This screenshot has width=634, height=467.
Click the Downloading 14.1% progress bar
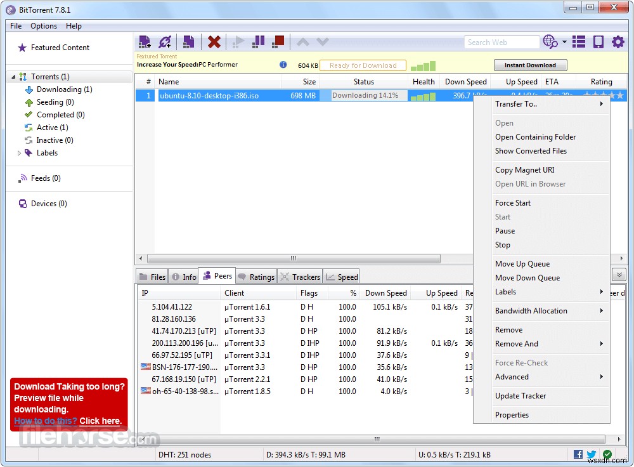[x=364, y=95]
